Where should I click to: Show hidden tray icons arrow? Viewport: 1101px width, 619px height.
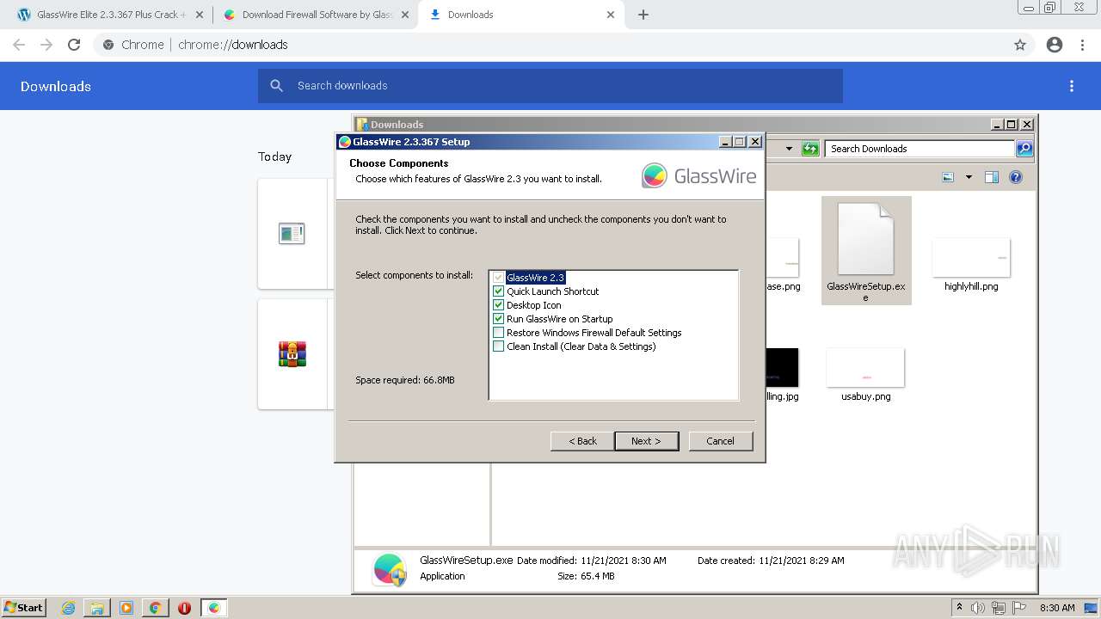coord(959,607)
